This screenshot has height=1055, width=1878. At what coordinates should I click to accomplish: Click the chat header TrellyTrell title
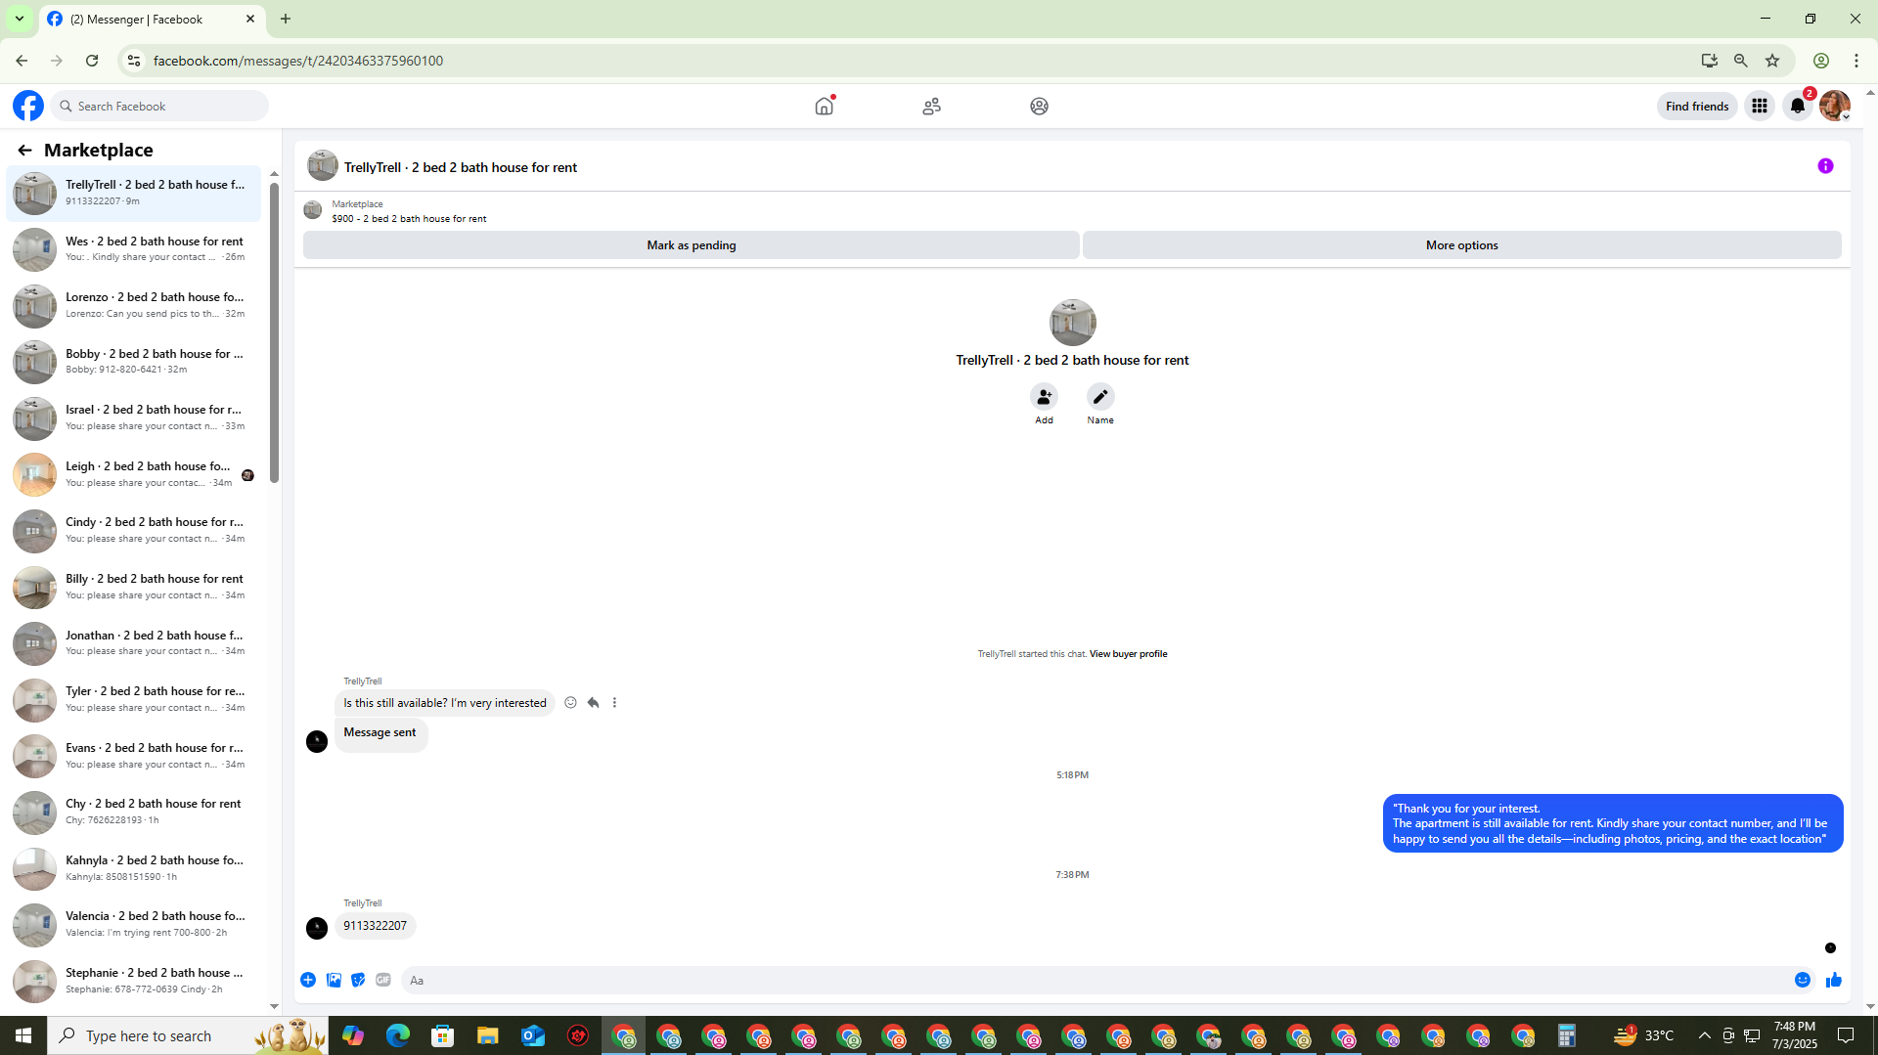(460, 167)
